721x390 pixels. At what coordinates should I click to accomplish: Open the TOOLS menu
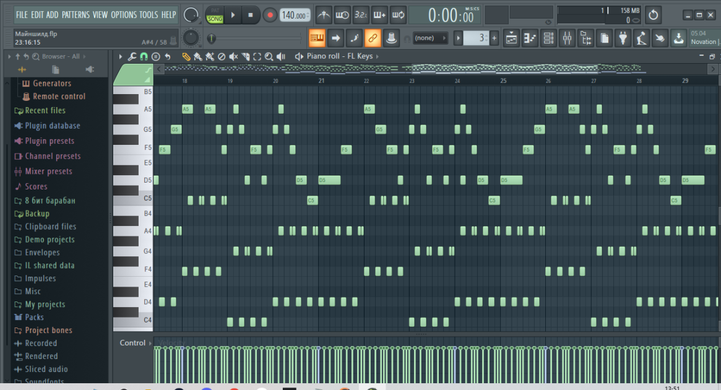(149, 15)
